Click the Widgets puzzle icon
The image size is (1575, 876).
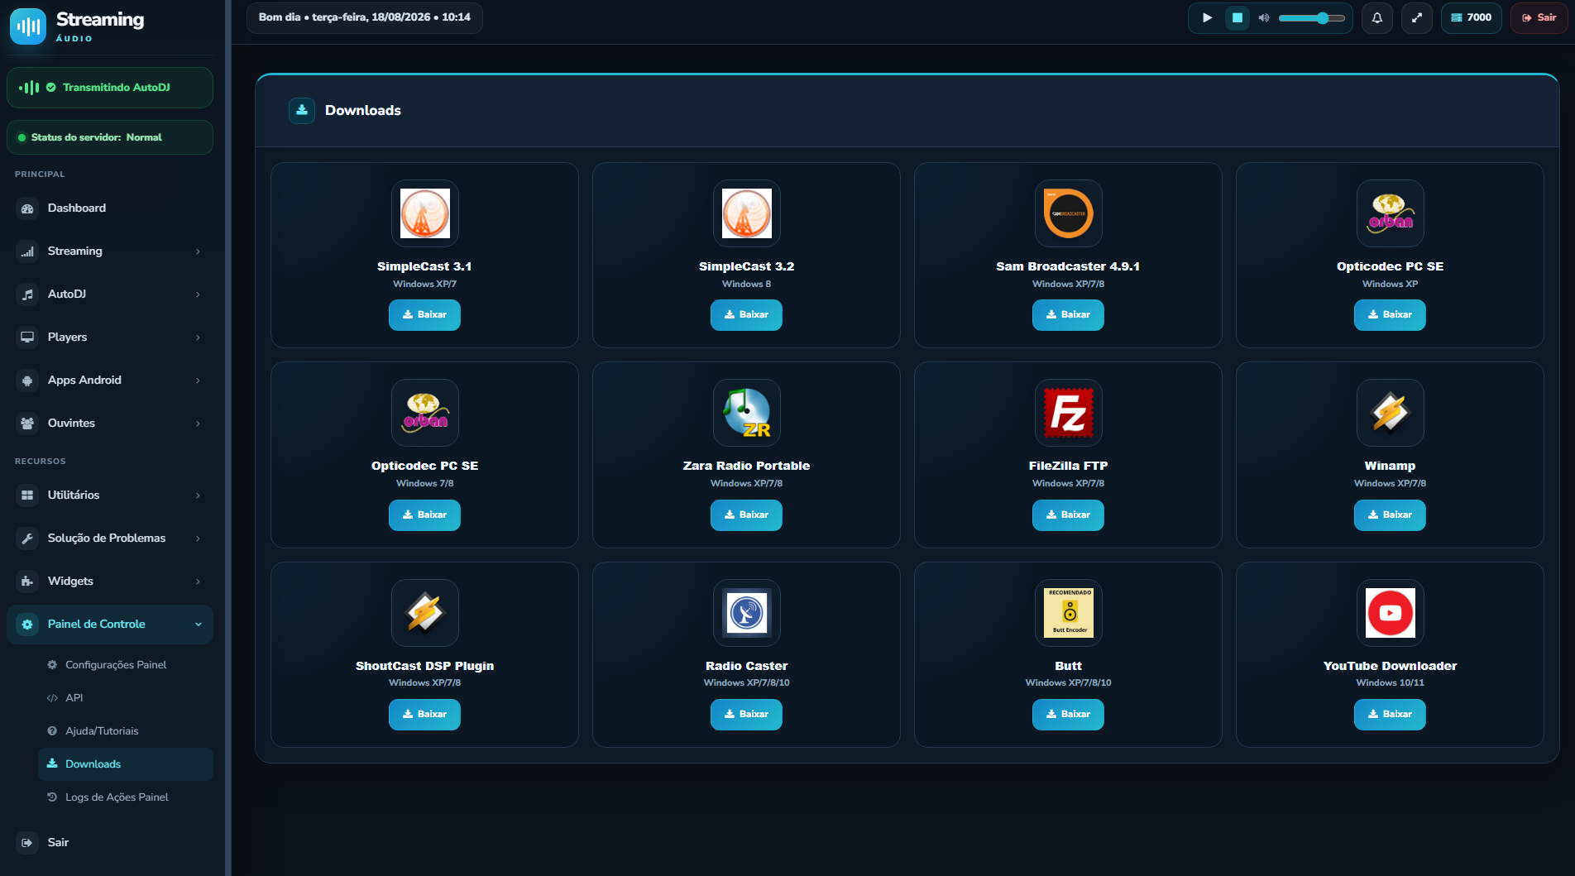point(27,582)
